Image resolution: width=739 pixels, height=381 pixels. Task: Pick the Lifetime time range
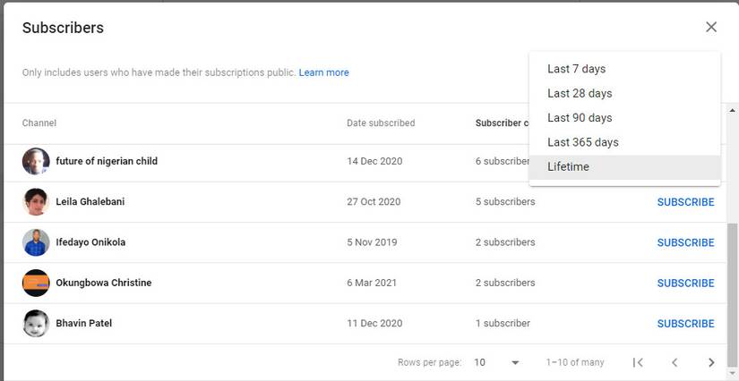625,167
